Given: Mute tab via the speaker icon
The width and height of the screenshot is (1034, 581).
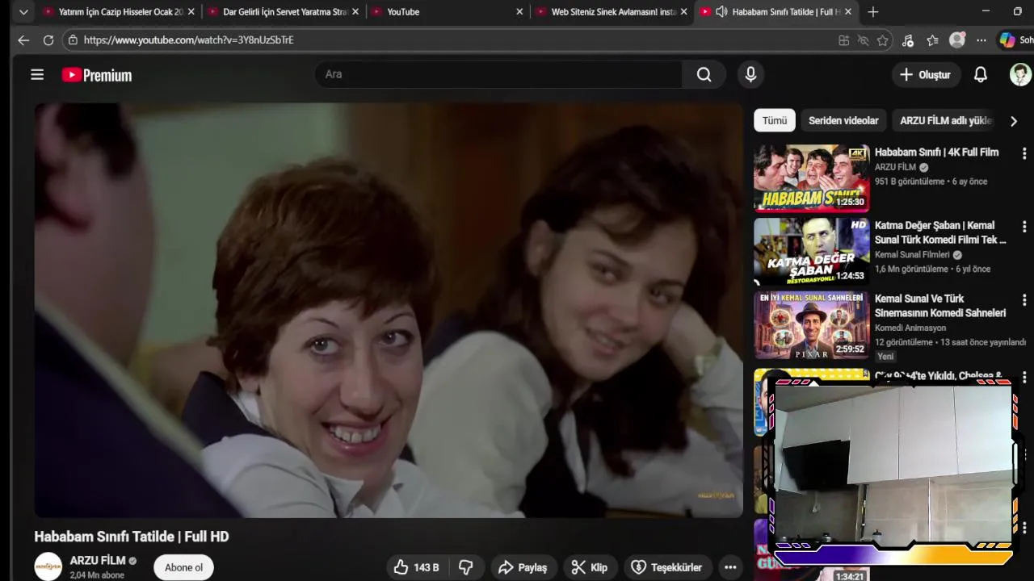Looking at the screenshot, I should point(721,12).
